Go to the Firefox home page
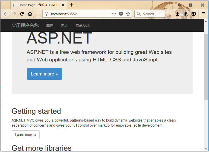 point(30,14)
